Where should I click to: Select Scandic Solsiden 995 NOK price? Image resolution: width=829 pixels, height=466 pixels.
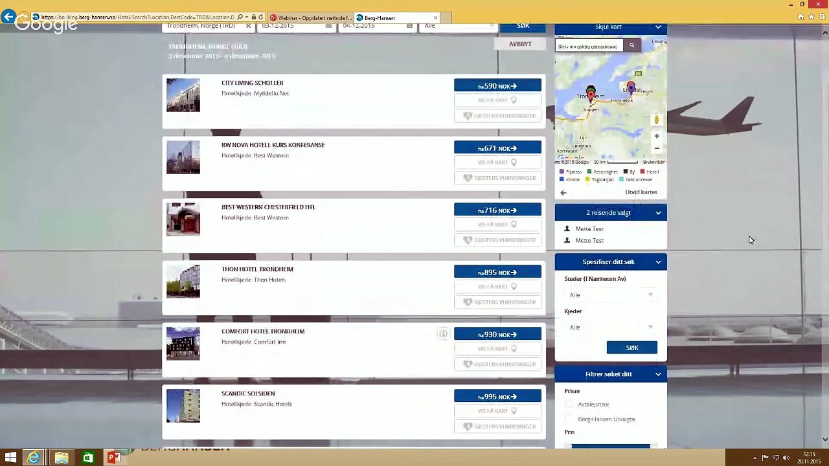click(x=497, y=397)
